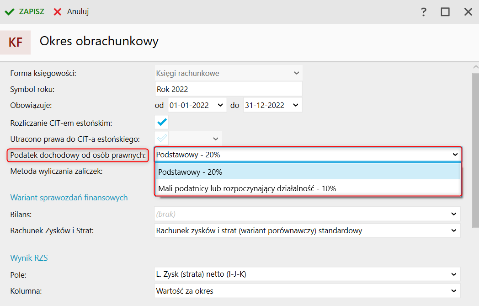The height and width of the screenshot is (306, 479).
Task: Open the Kolumna dropdown list
Action: [453, 291]
